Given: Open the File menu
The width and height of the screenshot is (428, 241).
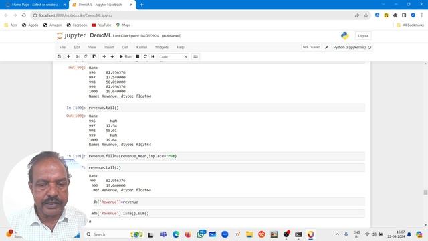Looking at the screenshot, I should tap(62, 47).
